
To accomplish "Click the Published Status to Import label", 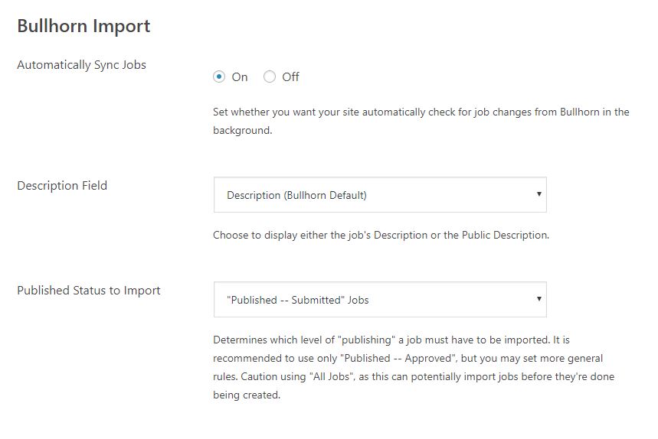I will [x=89, y=291].
